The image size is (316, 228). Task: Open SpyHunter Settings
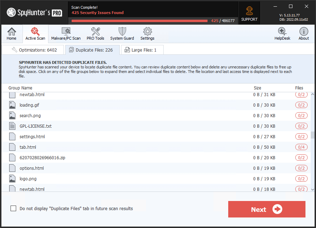147,33
